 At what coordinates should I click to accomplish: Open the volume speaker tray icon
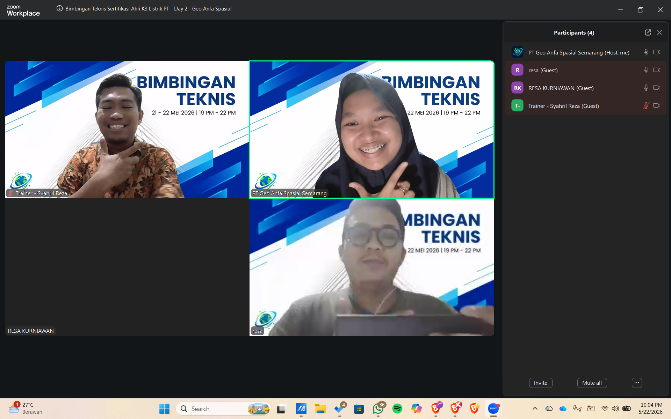click(615, 409)
